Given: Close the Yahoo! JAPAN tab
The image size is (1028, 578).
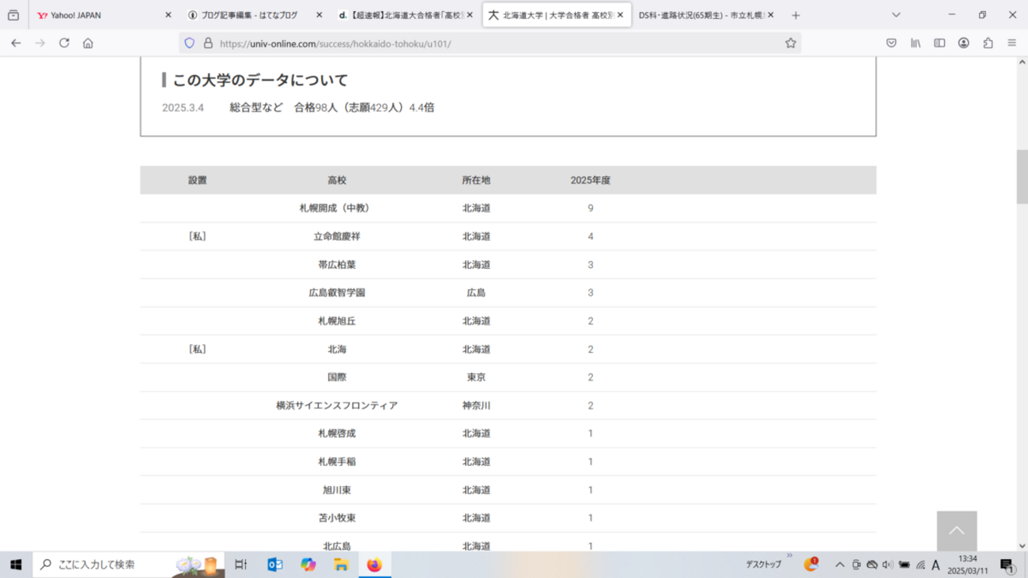Looking at the screenshot, I should tap(168, 15).
